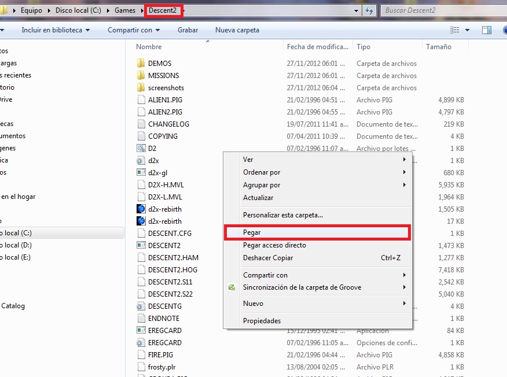
Task: Click the Nueva carpeta button
Action: [237, 30]
